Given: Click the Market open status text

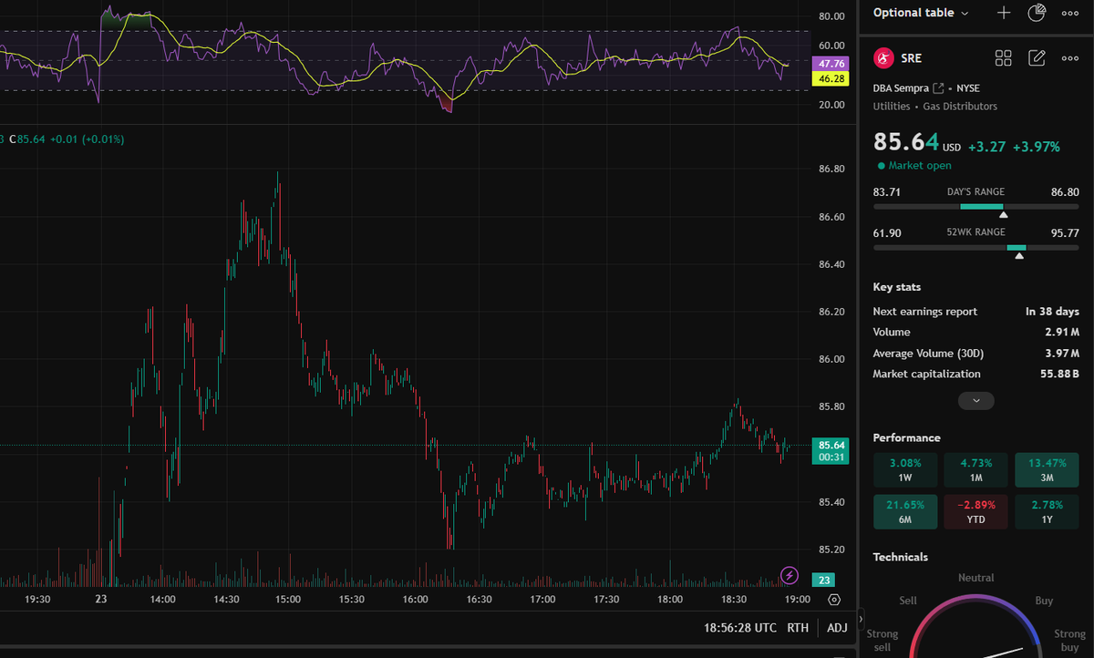Looking at the screenshot, I should 920,166.
